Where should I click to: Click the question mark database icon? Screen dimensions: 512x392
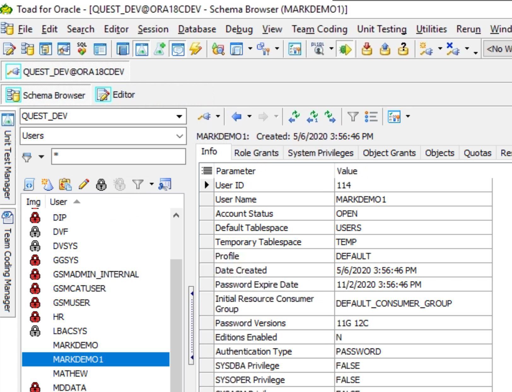(403, 49)
